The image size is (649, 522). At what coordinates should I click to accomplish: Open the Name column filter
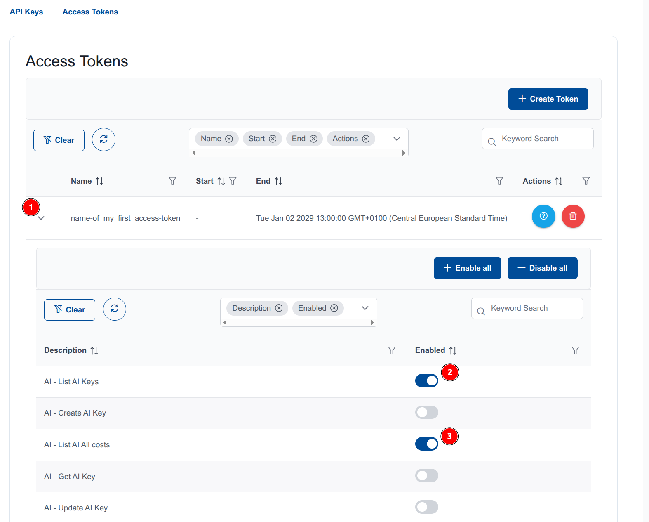(172, 181)
